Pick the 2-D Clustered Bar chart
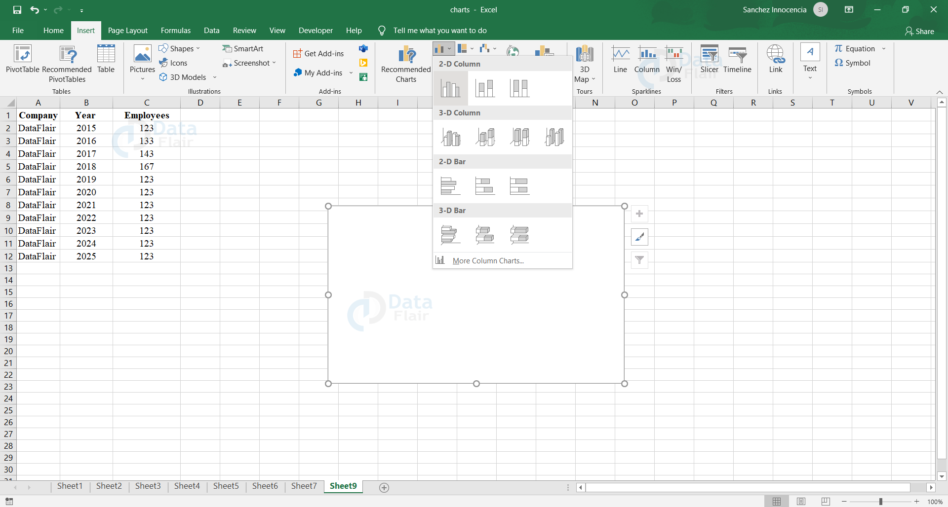Viewport: 948px width, 507px height. coord(450,186)
